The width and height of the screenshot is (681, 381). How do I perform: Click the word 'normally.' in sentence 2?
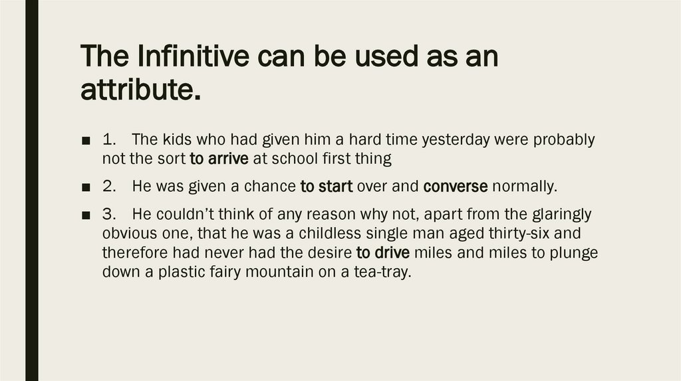(524, 187)
